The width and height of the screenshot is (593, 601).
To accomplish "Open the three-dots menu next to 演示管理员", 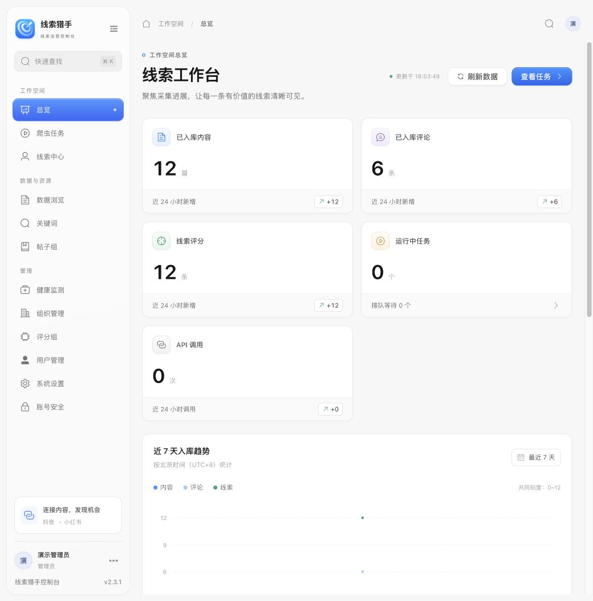I will coord(113,561).
